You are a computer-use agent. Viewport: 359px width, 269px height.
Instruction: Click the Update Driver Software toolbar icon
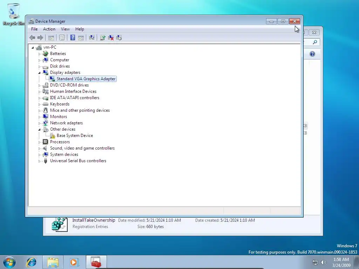(103, 38)
